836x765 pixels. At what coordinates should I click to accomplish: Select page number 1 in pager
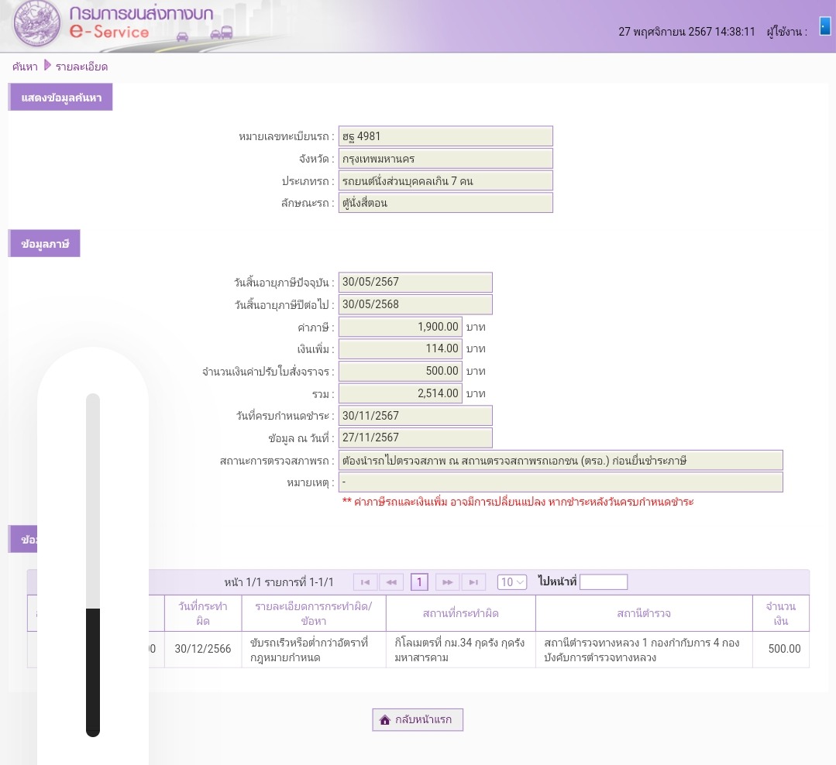420,581
